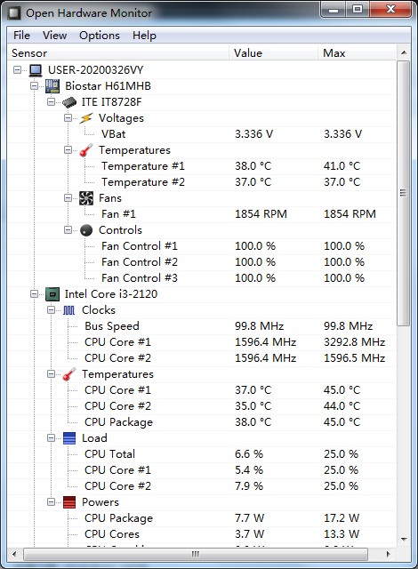This screenshot has height=569, width=418.
Task: Click the thermometer icon under Intel Core i3-2120
Action: click(69, 374)
